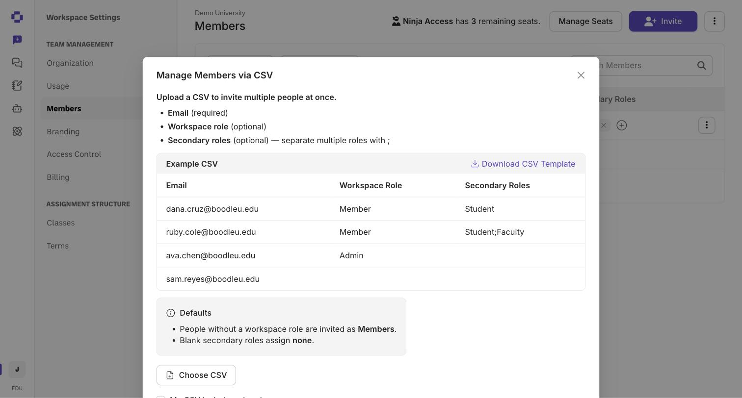This screenshot has width=742, height=398.
Task: Open the header three-dot menu beside Invite
Action: click(715, 22)
